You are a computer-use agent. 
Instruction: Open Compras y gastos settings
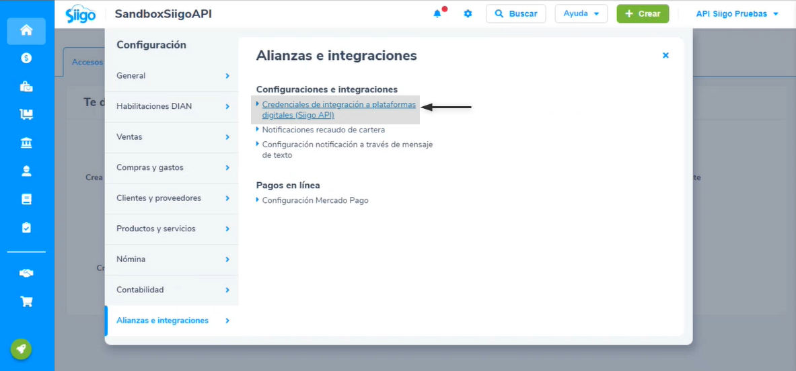coord(172,167)
